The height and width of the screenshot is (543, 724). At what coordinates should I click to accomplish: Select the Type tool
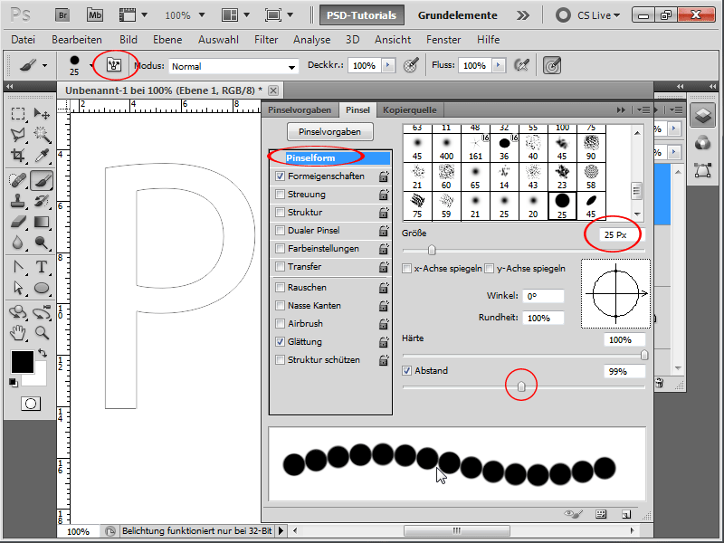click(x=42, y=267)
